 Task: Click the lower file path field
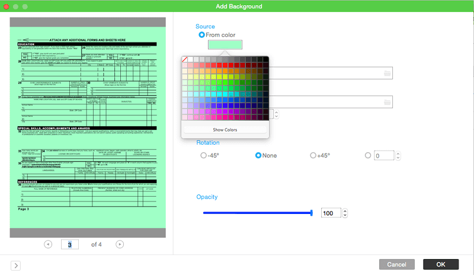click(331, 102)
